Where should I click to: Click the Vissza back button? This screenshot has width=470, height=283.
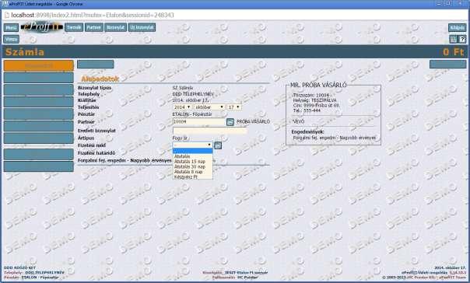(11, 39)
